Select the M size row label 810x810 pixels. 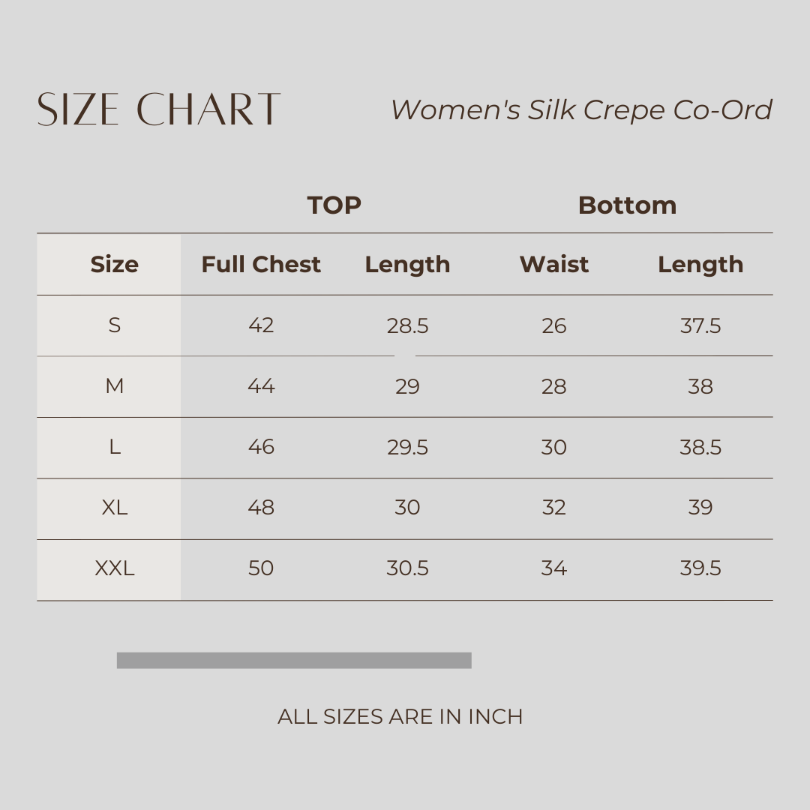(114, 386)
